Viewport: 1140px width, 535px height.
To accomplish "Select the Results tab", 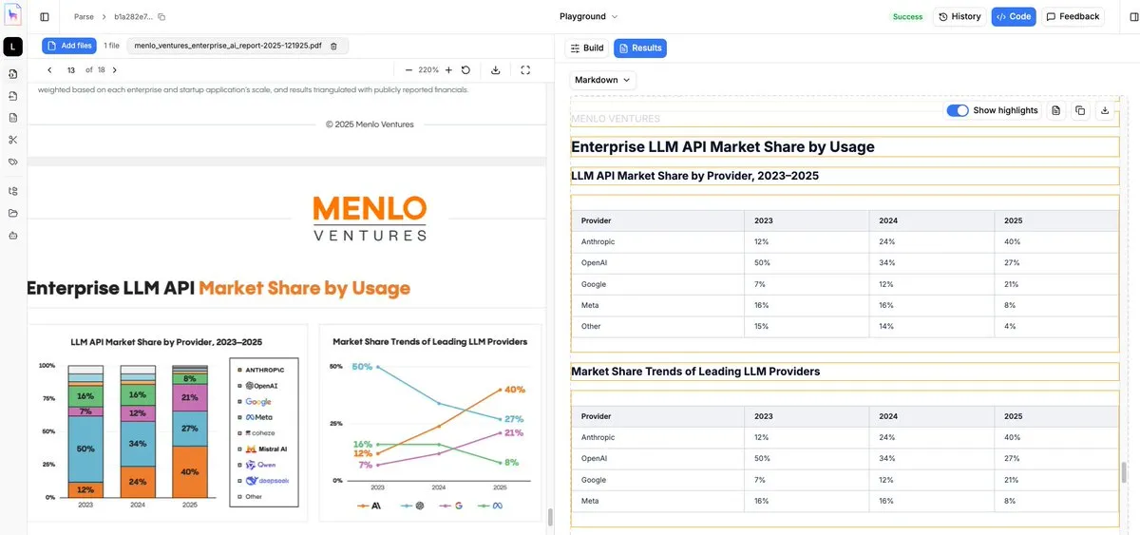I will [640, 48].
